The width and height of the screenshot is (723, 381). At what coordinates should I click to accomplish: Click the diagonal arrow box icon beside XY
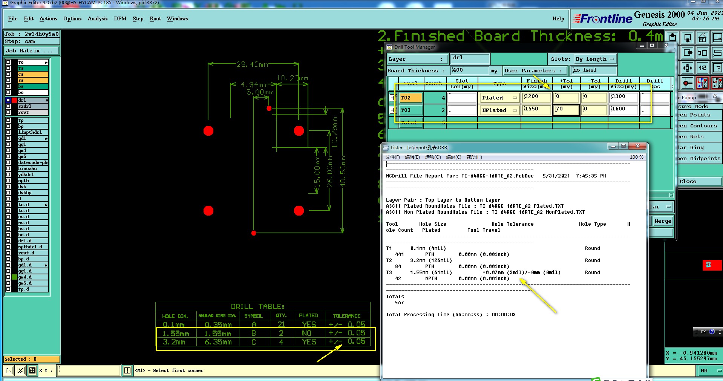tap(9, 370)
